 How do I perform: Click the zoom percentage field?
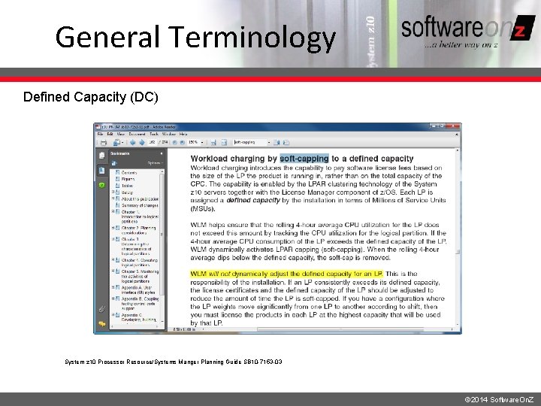point(193,142)
